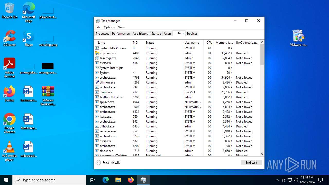This screenshot has width=329, height=185.
Task: Click the lsass.exe process icon
Action: [97, 117]
